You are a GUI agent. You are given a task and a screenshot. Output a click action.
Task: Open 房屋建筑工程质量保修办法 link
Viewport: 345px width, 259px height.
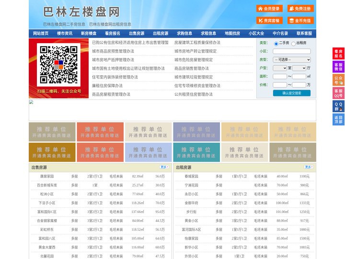197,43
